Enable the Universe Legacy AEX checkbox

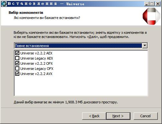[17, 58]
